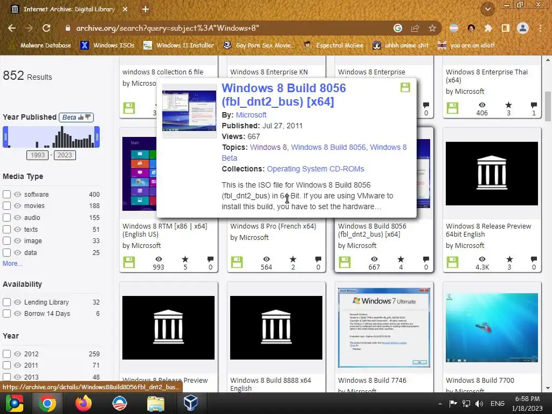The height and width of the screenshot is (414, 552).
Task: Open the 'you are an idiot!' bookmark
Action: pyautogui.click(x=466, y=45)
